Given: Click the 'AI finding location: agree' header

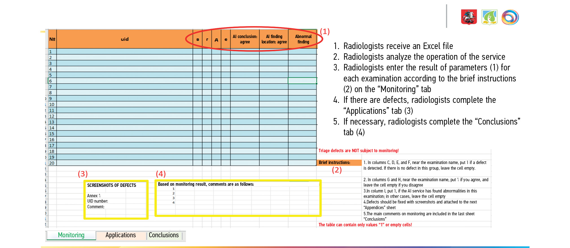Looking at the screenshot, I should coord(274,39).
